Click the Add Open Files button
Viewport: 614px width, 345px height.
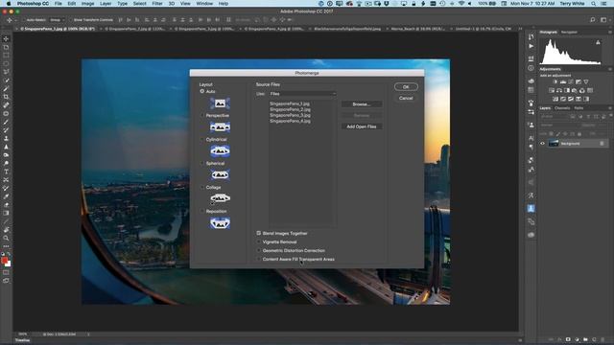click(362, 126)
